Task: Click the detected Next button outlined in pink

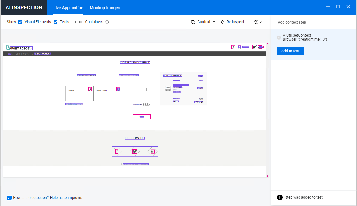Action: 142,117
